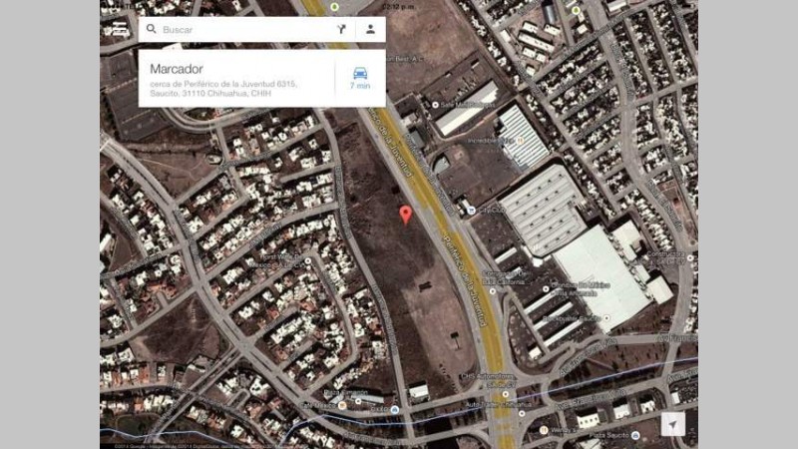Viewport: 798px width, 449px height.
Task: Focus the Buscar search field
Action: click(246, 30)
